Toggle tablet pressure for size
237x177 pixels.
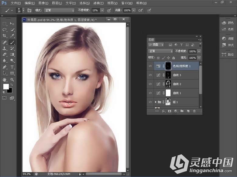[x=149, y=10]
